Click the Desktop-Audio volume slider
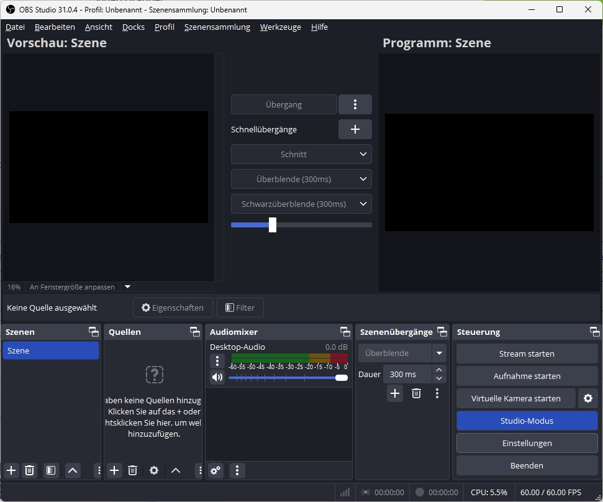603x502 pixels. 286,378
